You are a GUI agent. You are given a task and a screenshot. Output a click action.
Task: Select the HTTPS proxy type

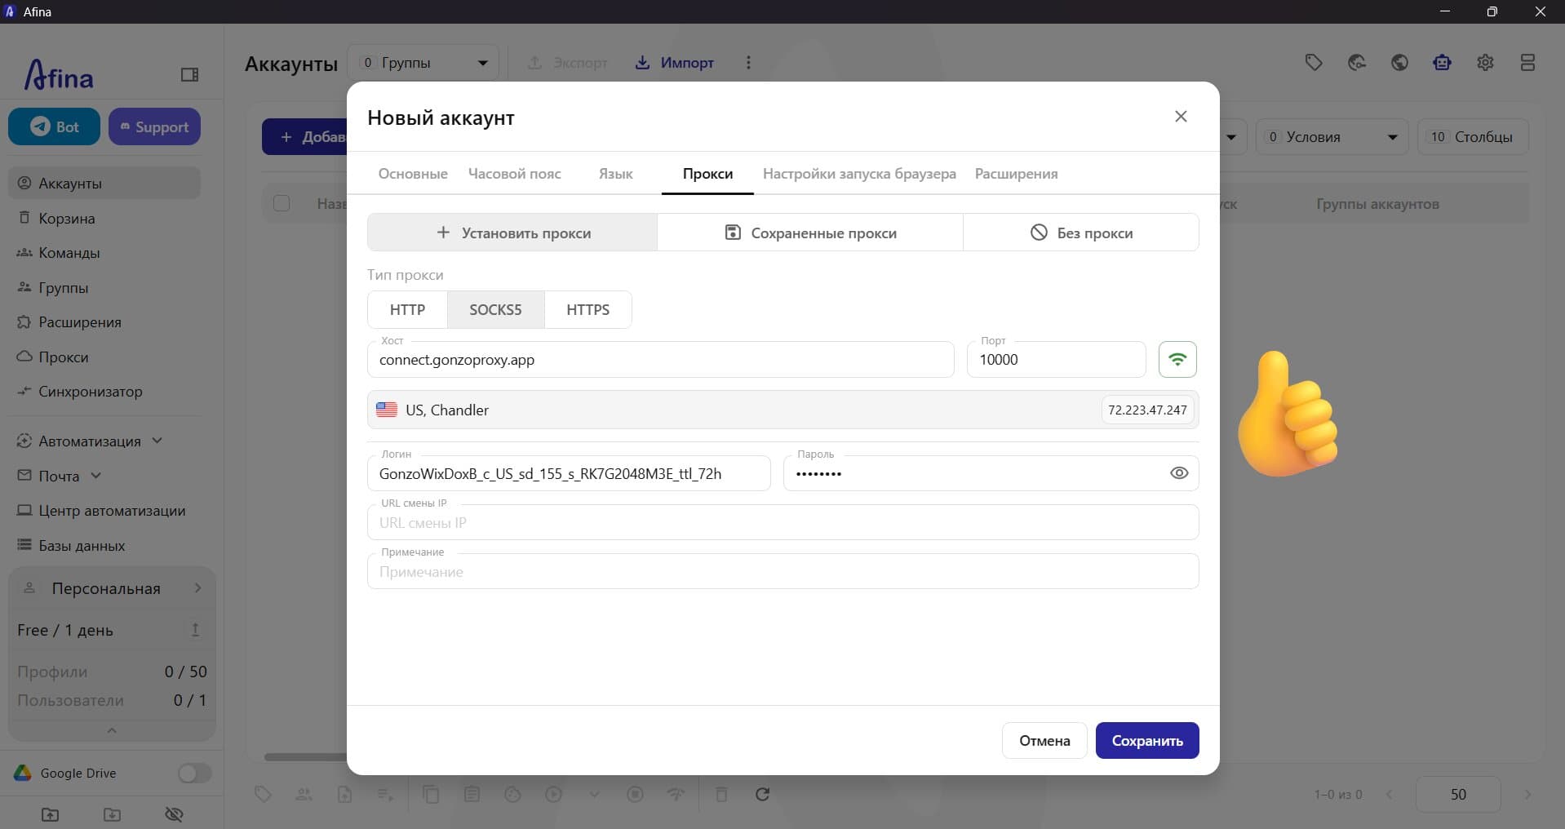click(587, 310)
